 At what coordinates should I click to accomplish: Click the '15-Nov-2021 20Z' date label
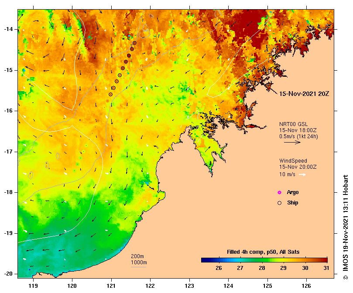click(x=304, y=94)
